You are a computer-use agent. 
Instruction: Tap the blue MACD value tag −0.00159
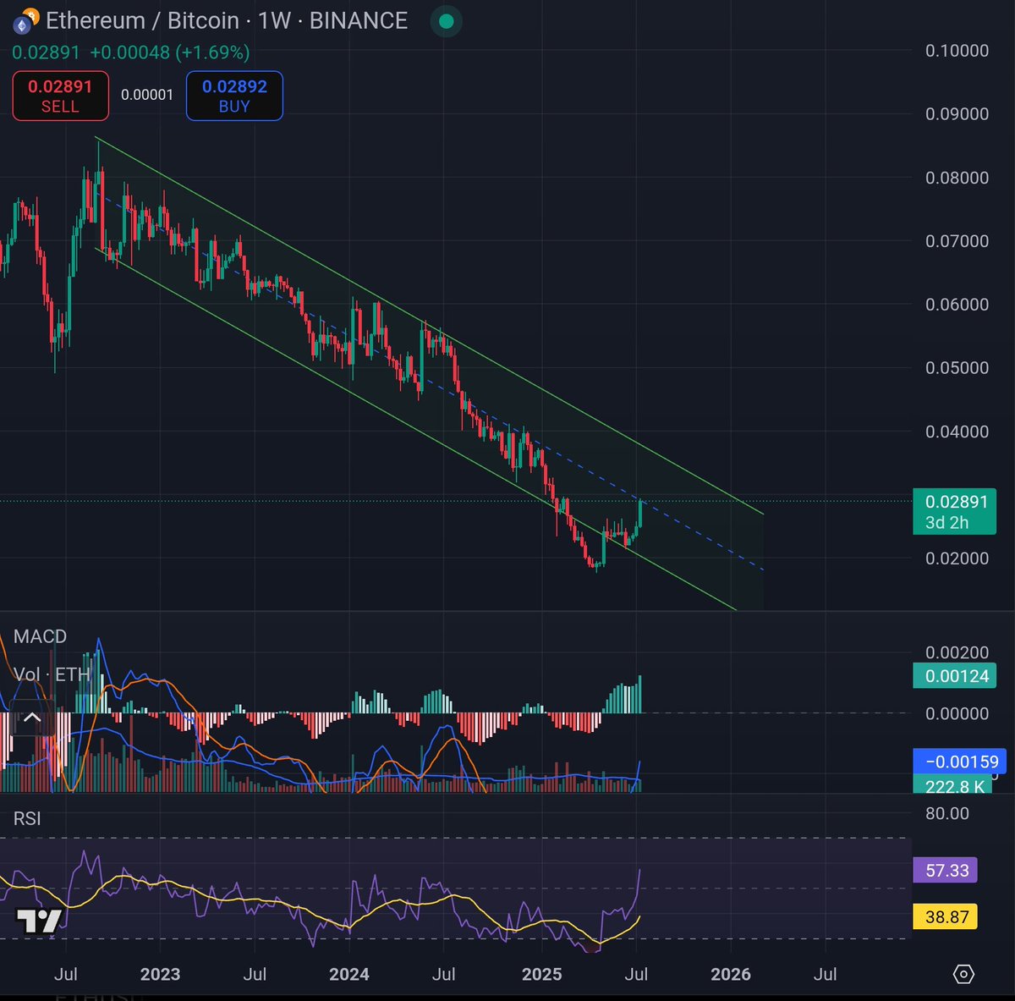(961, 761)
